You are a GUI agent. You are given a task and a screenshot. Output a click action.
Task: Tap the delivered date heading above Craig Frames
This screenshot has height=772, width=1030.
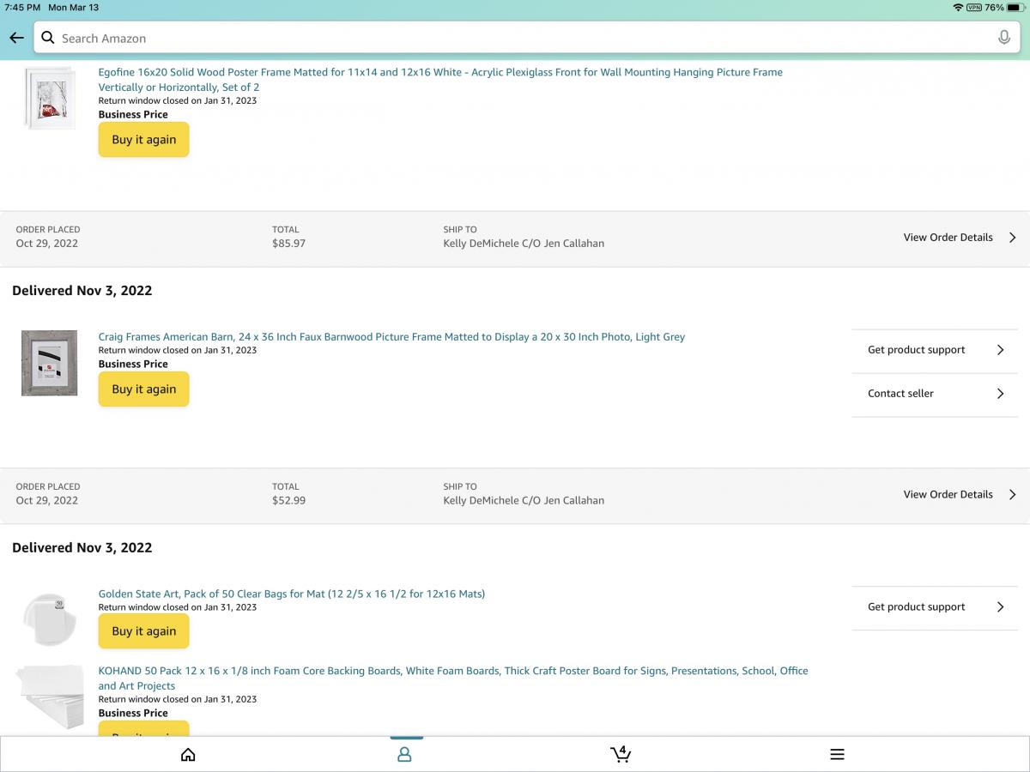[x=82, y=291]
